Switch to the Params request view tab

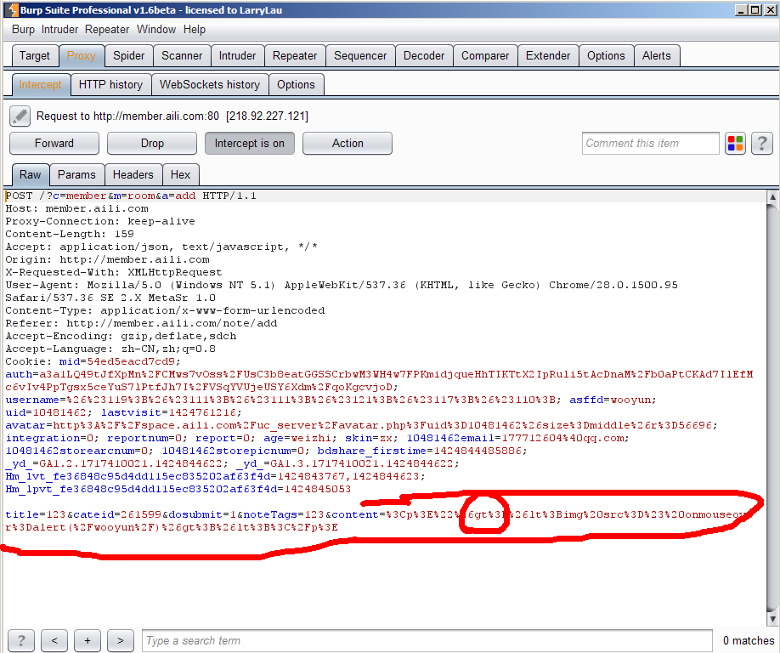pos(76,174)
